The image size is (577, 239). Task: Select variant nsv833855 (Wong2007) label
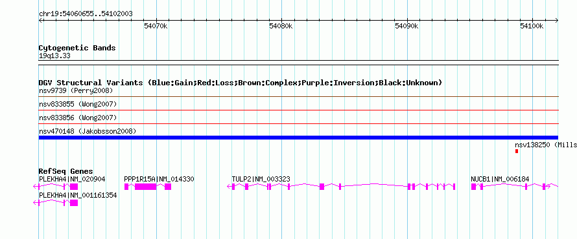pos(78,105)
